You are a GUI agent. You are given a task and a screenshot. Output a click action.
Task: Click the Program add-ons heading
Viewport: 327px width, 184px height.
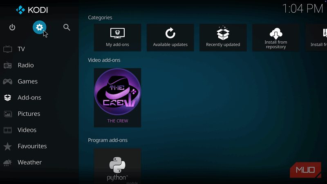click(108, 140)
